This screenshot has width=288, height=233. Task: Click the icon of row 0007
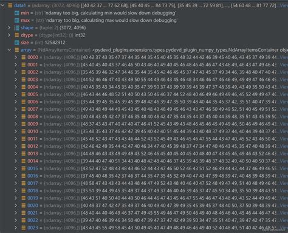pos(24,110)
